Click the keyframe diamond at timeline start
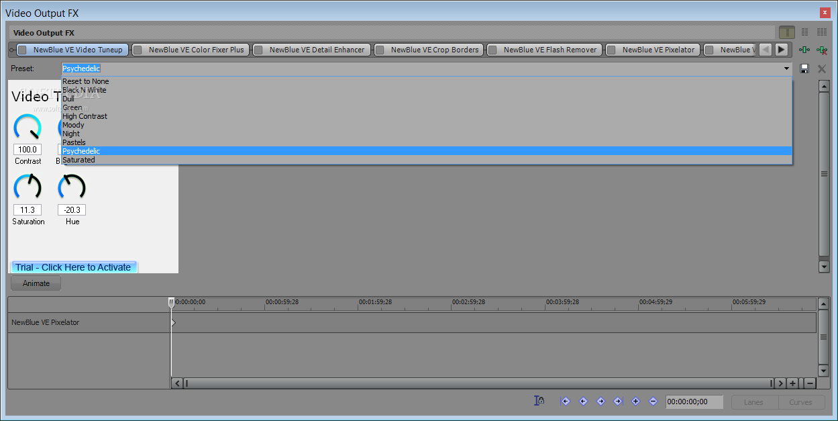The width and height of the screenshot is (838, 421). click(x=172, y=322)
